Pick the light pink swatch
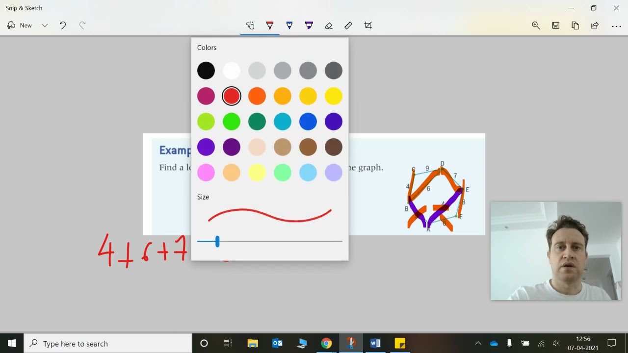 click(206, 173)
